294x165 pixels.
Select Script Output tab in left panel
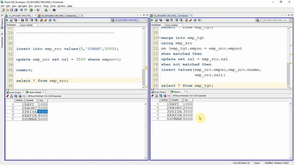click(15, 92)
